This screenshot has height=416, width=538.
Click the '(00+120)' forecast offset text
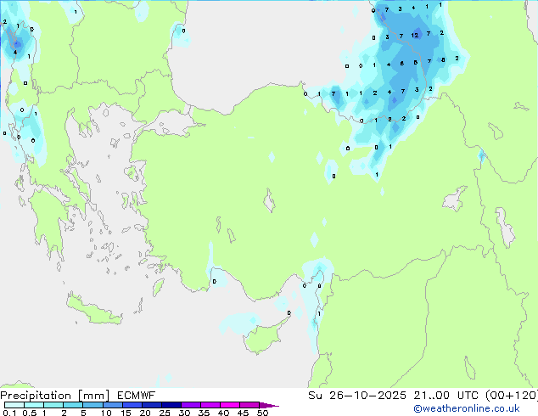[x=512, y=396]
